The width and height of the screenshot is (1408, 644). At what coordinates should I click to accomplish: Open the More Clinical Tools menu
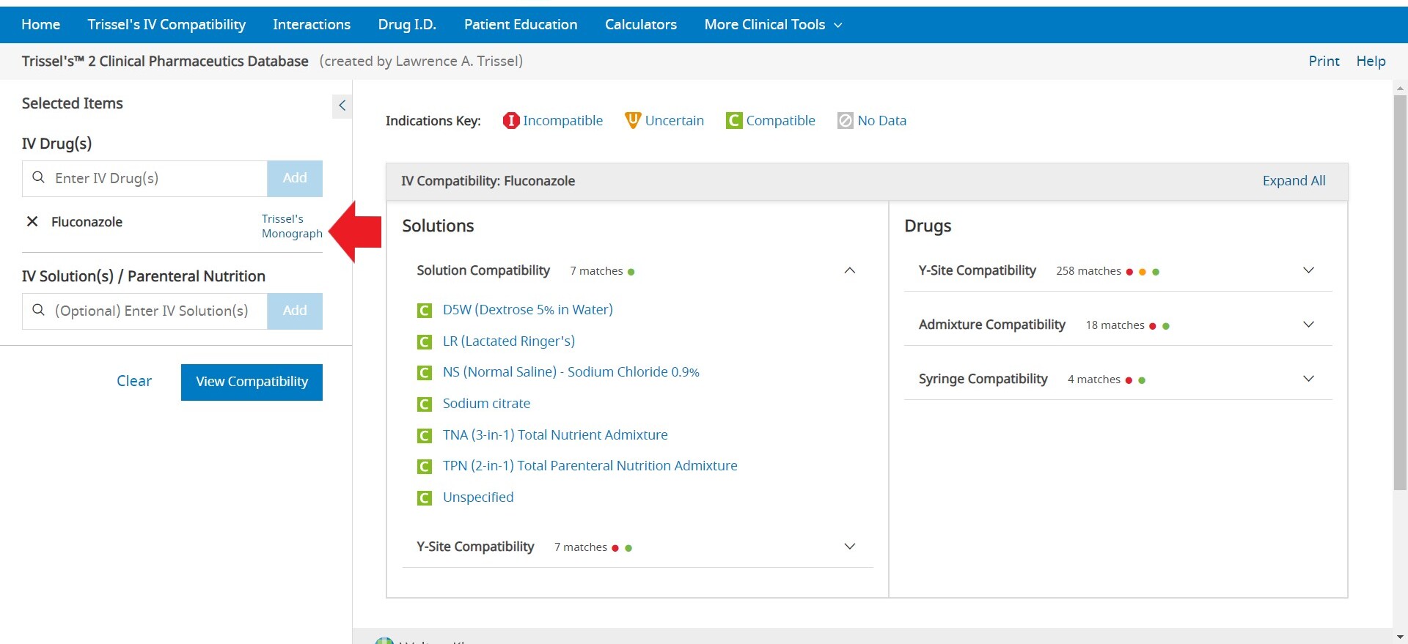[x=772, y=25]
